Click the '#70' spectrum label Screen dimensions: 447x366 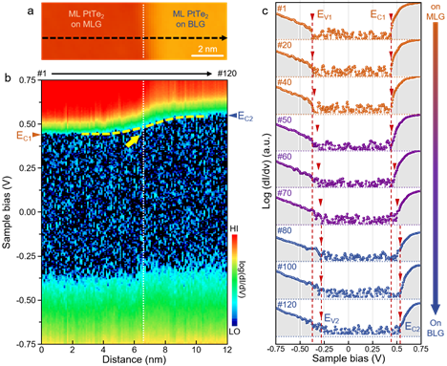(285, 193)
